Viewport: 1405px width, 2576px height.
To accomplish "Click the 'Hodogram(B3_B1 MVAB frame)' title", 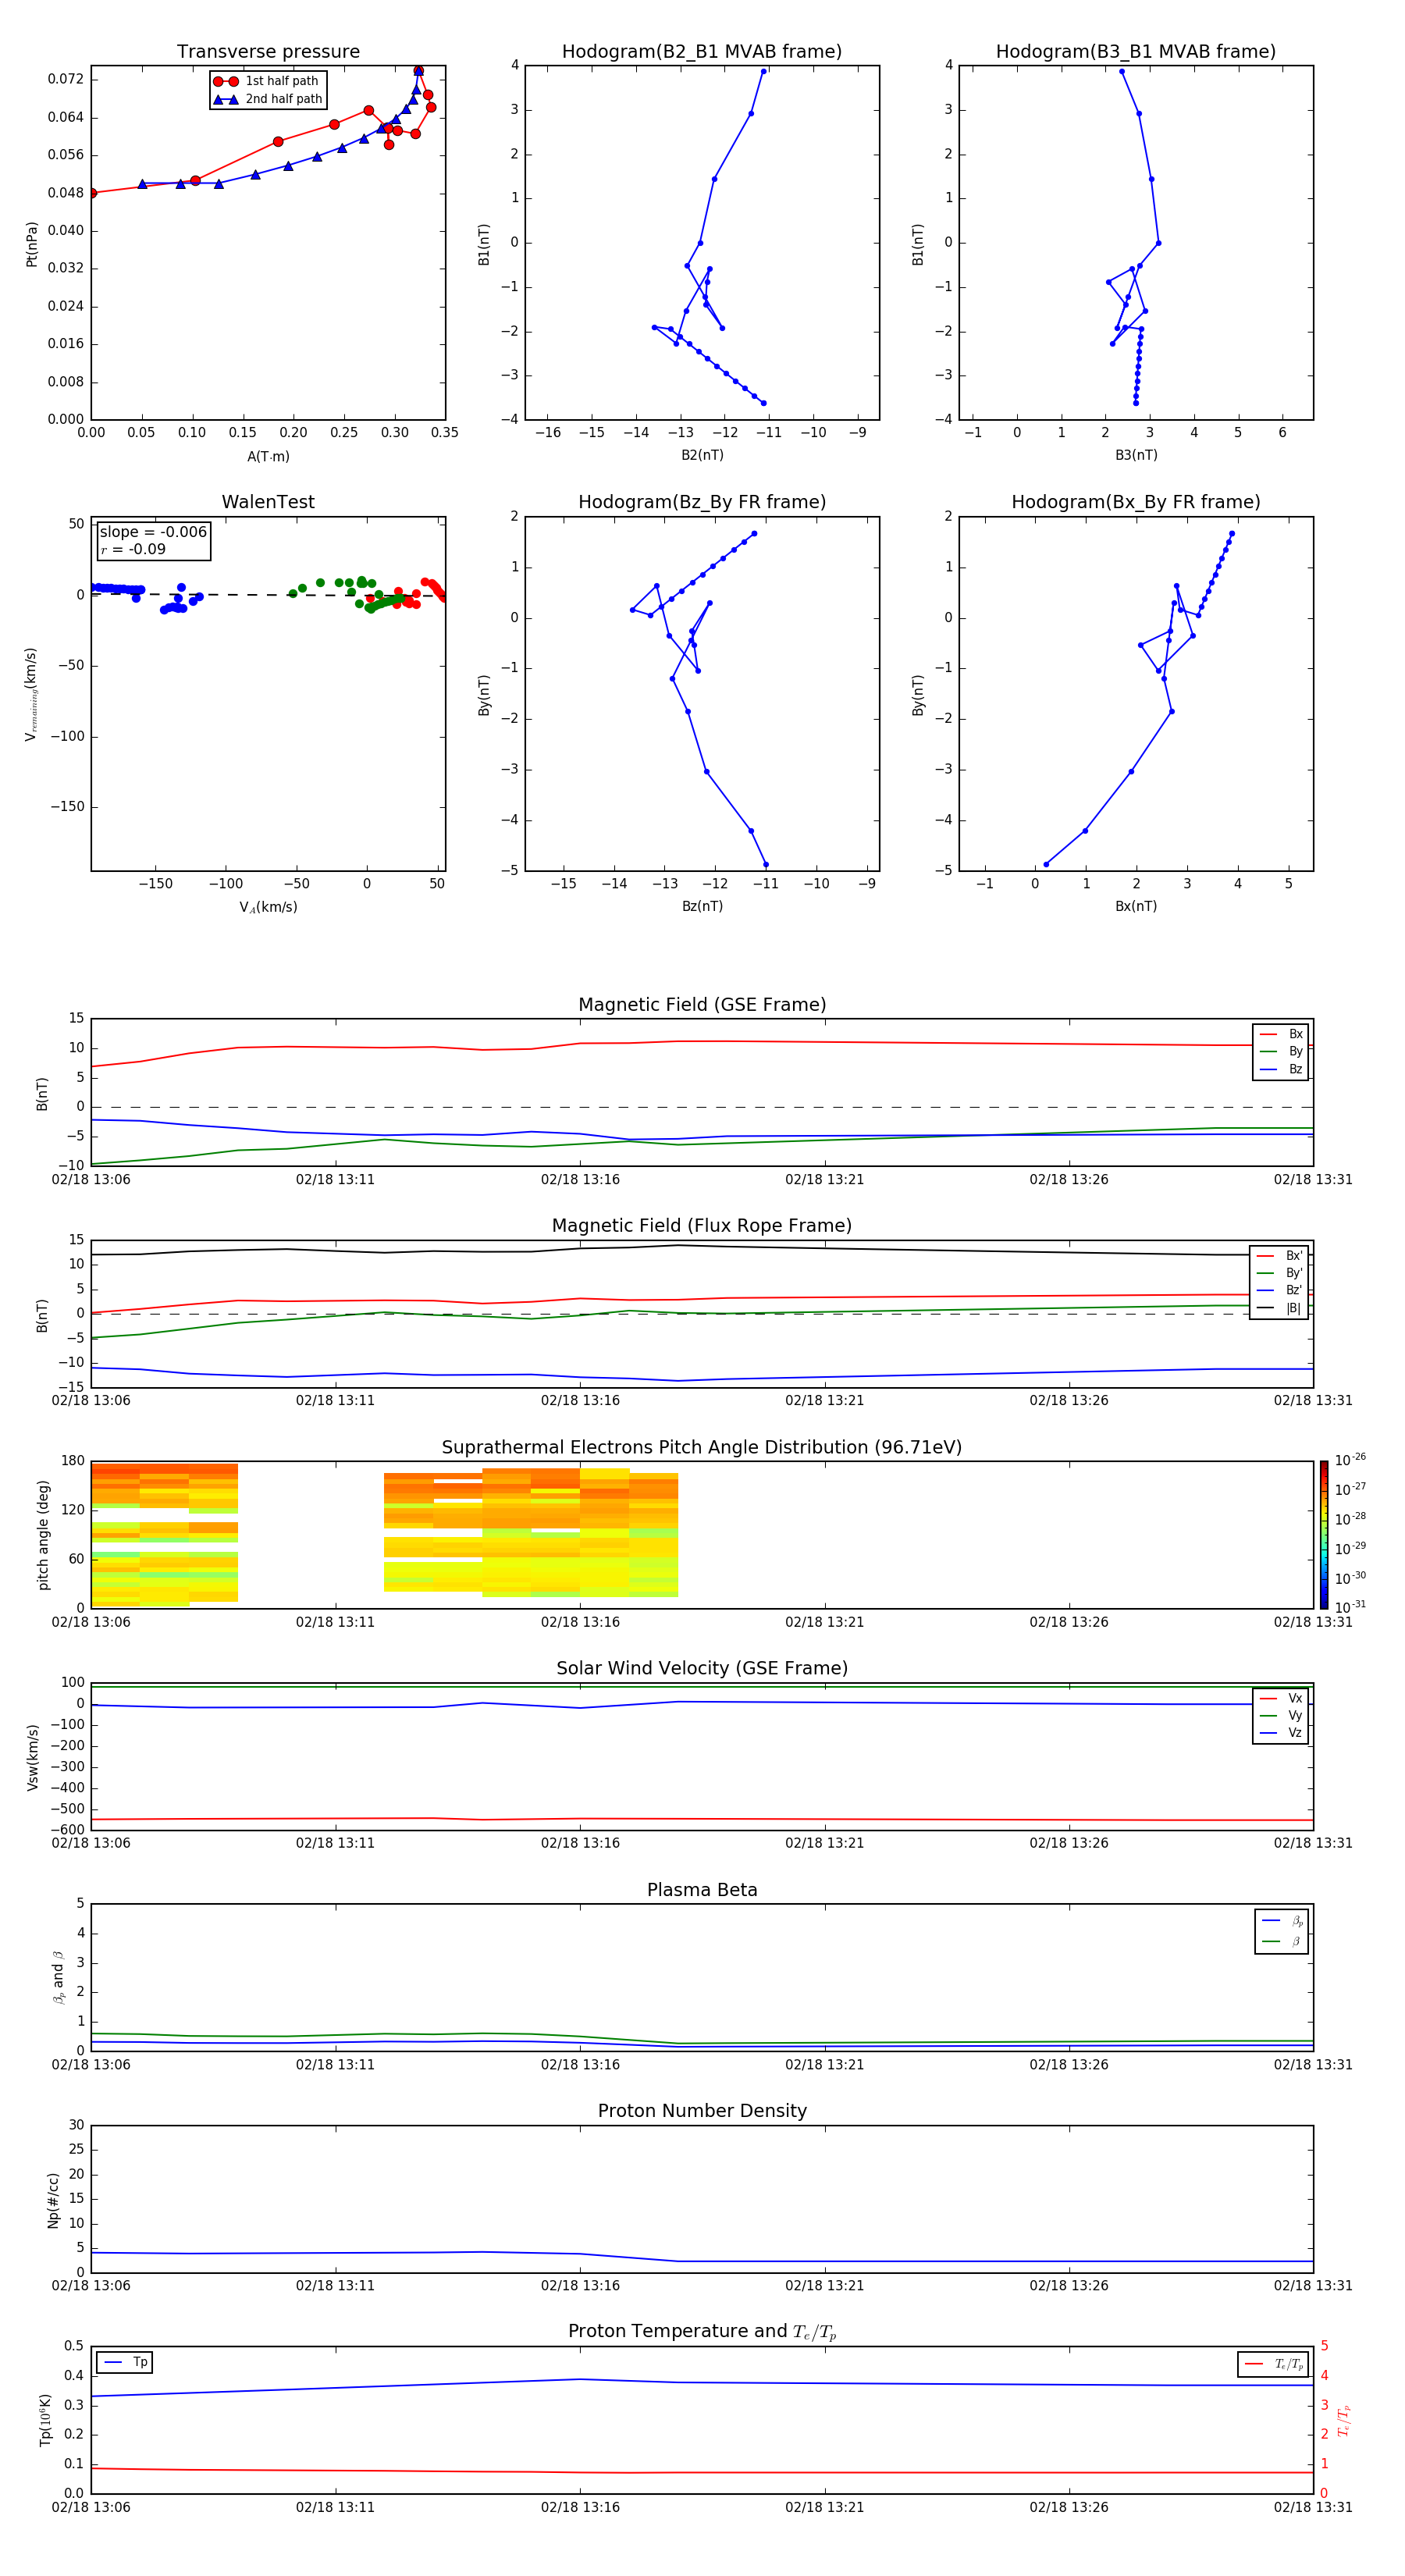I will coord(1136,52).
